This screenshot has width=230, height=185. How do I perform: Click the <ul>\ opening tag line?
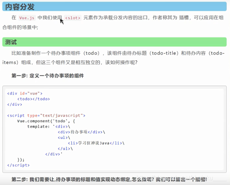64,138
